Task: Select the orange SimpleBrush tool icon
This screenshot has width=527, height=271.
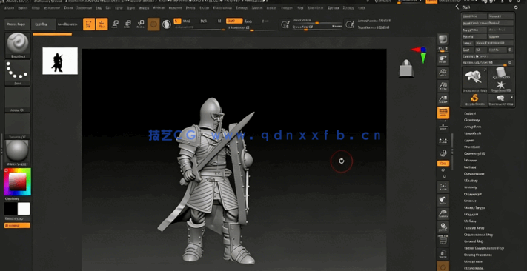Action: pyautogui.click(x=474, y=100)
